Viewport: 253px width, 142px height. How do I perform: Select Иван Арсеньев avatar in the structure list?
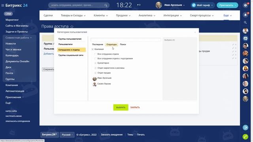[x=94, y=79]
